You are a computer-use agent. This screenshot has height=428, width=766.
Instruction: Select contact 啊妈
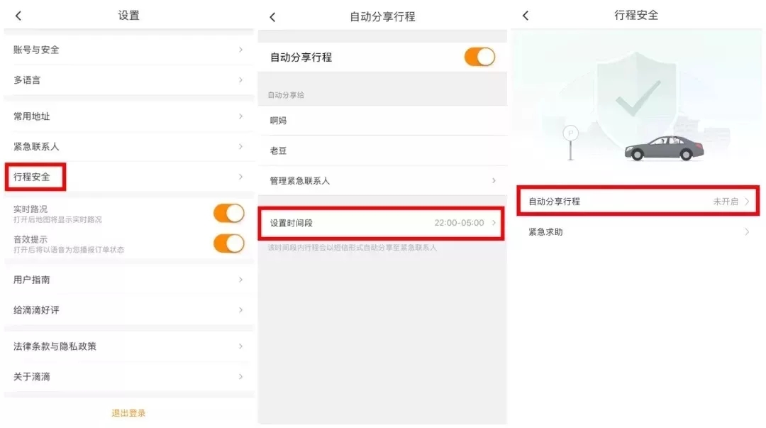(x=382, y=121)
